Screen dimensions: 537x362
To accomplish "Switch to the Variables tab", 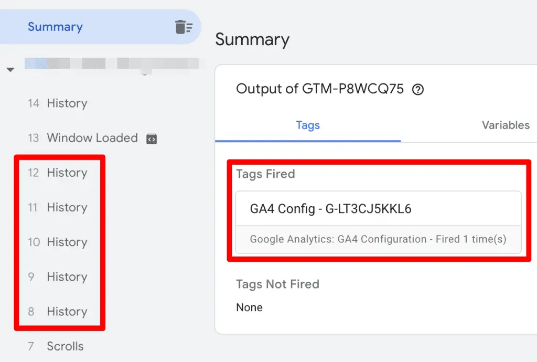I will click(x=505, y=125).
